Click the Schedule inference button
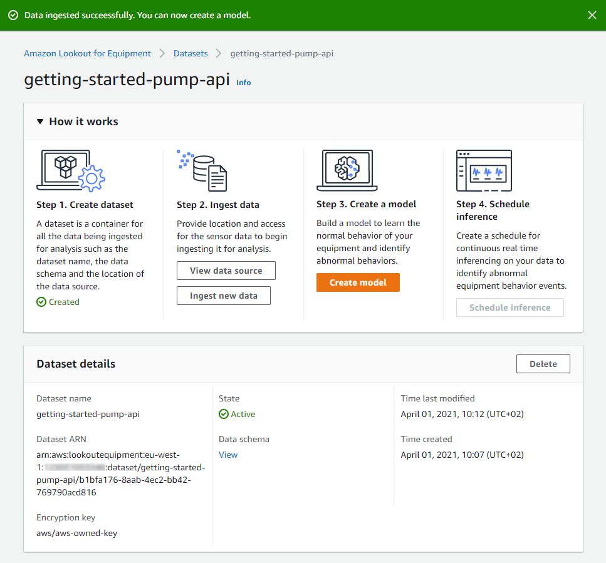 [509, 307]
